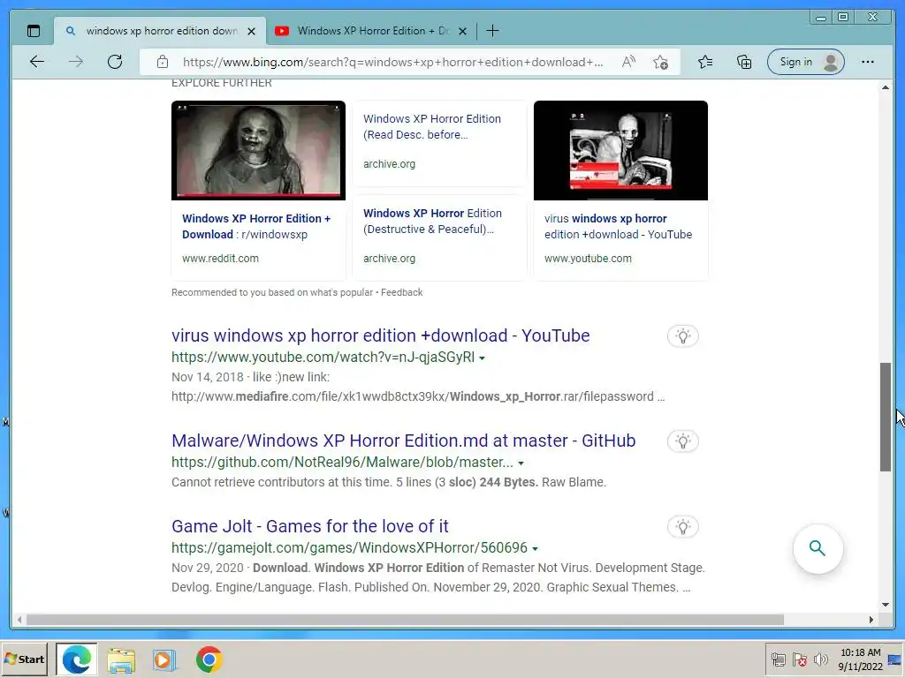This screenshot has height=678, width=905.
Task: Open the volume control in tray
Action: coord(820,659)
